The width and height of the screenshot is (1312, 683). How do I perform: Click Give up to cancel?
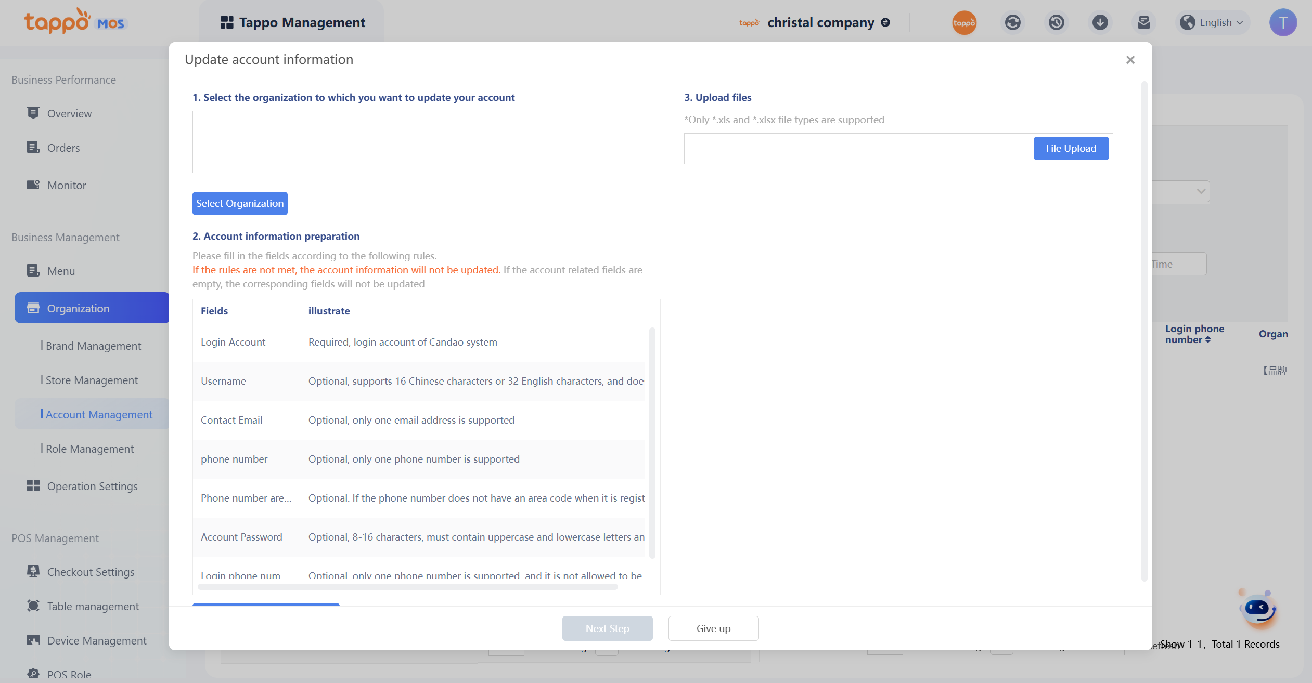713,628
